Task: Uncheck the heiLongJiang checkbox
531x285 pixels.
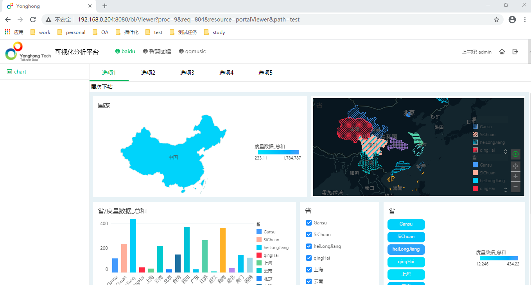Action: click(309, 246)
